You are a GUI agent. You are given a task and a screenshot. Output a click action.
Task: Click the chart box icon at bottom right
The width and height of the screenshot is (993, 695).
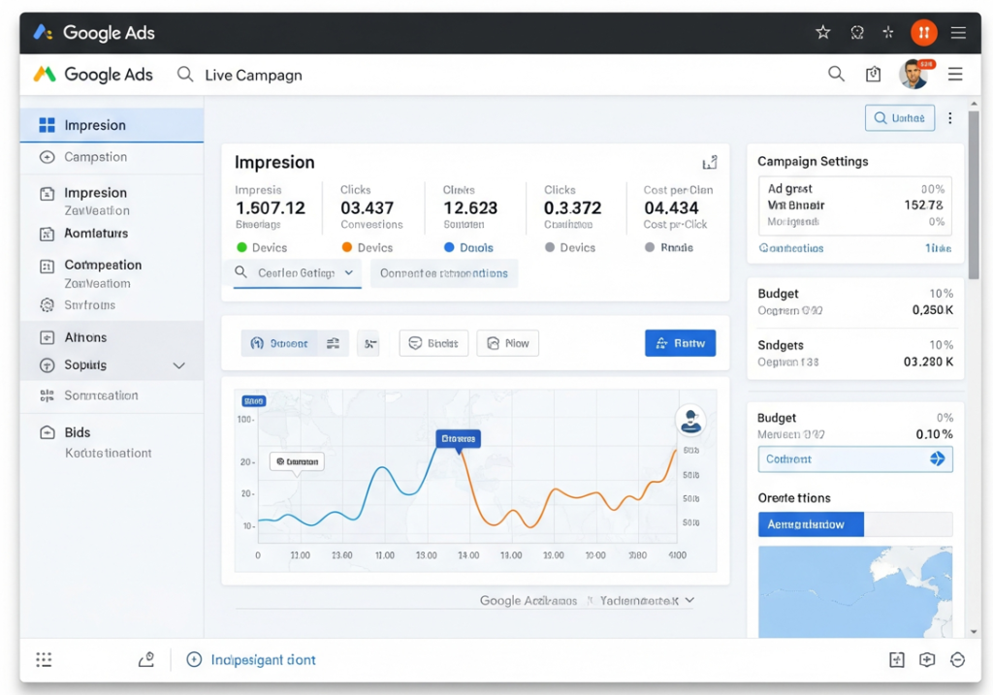click(x=897, y=659)
